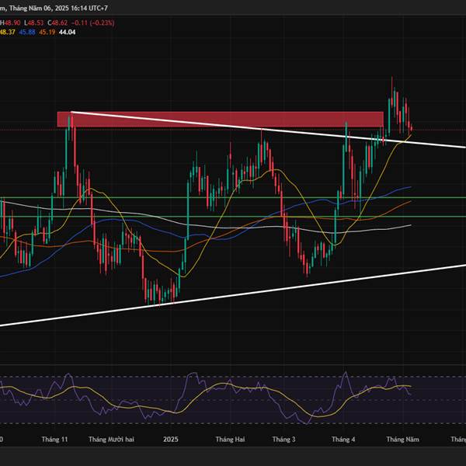Select the high value H48.90
Viewport: 466px width, 466px height.
point(10,23)
